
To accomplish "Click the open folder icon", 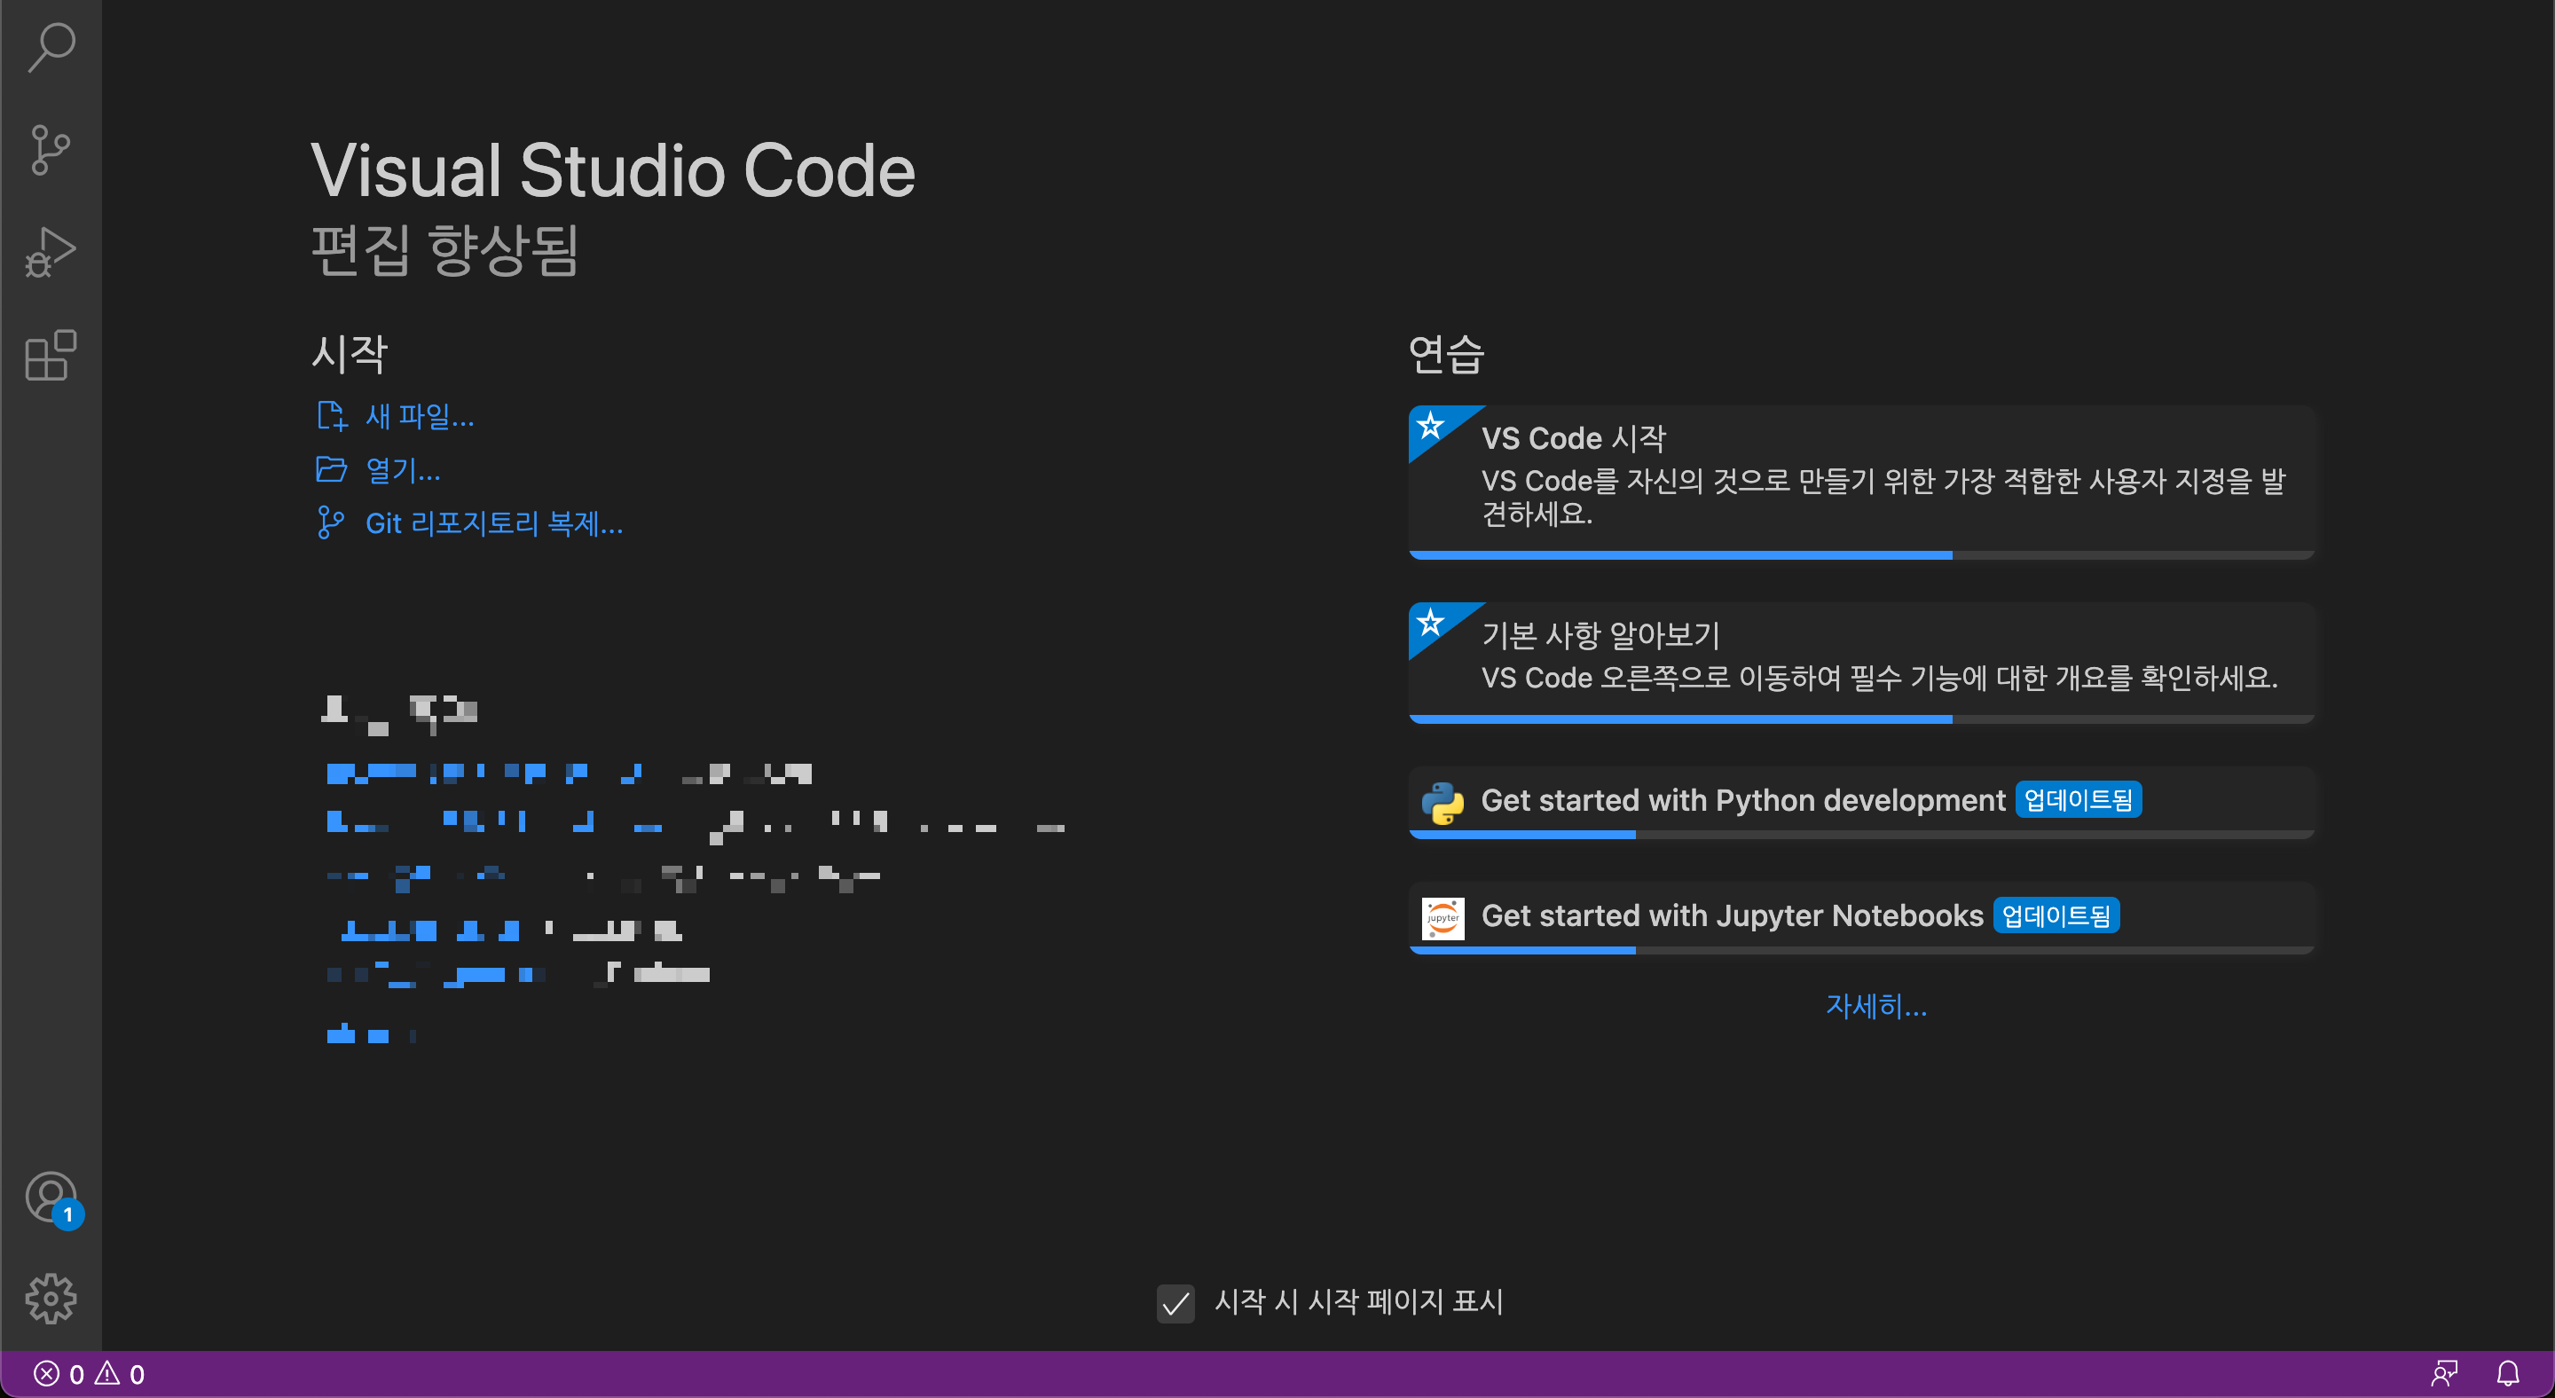I will coord(331,469).
